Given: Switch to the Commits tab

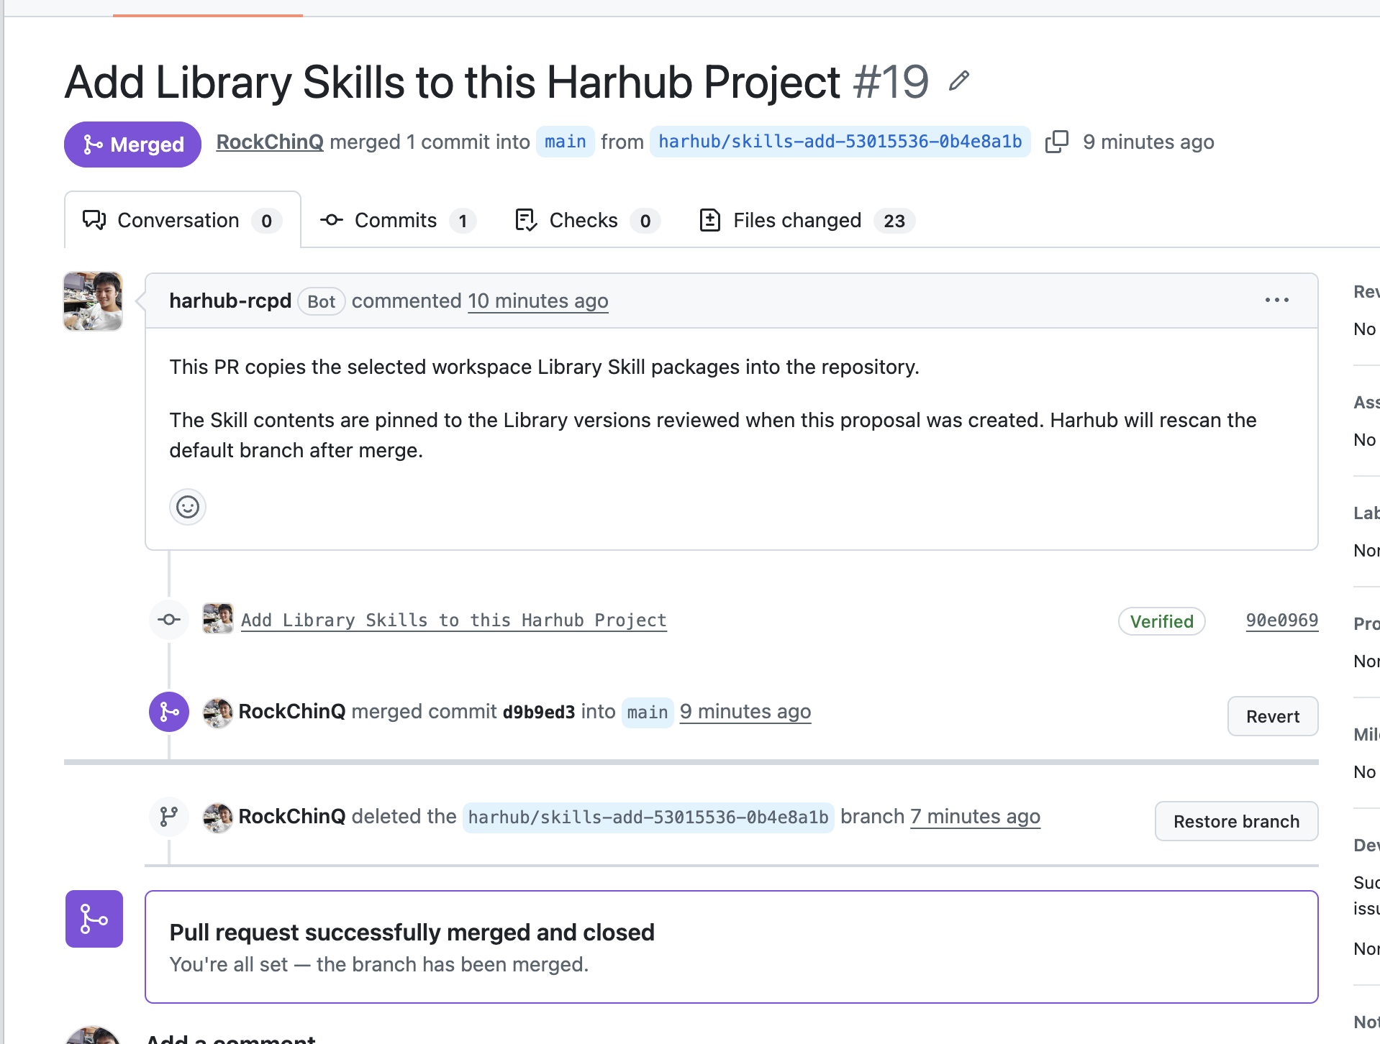Looking at the screenshot, I should pyautogui.click(x=398, y=220).
